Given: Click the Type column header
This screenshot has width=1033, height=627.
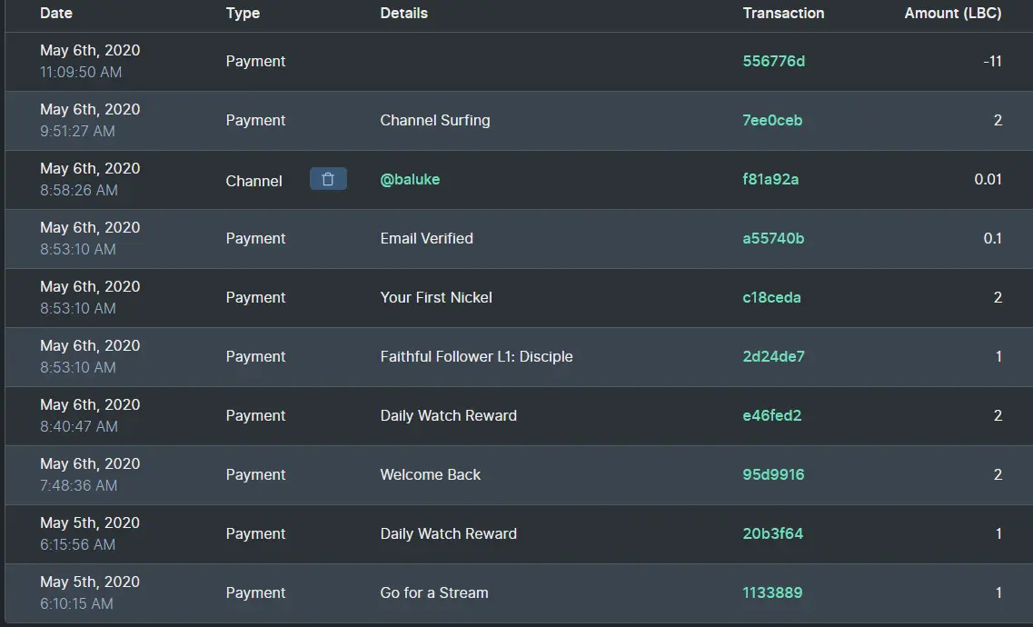Looking at the screenshot, I should (x=243, y=13).
